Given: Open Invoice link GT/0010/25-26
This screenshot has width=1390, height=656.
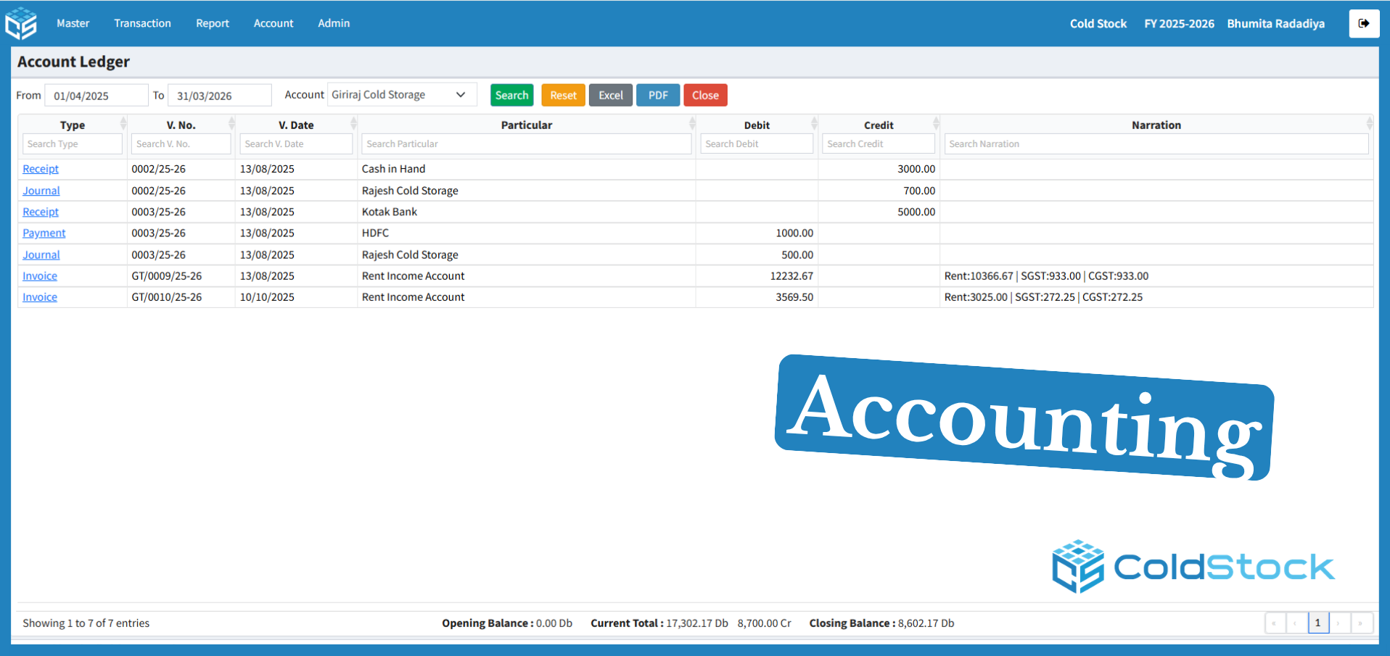Looking at the screenshot, I should [40, 296].
